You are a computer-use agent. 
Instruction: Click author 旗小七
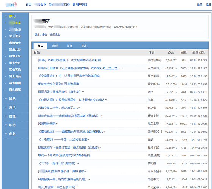pos(152,108)
